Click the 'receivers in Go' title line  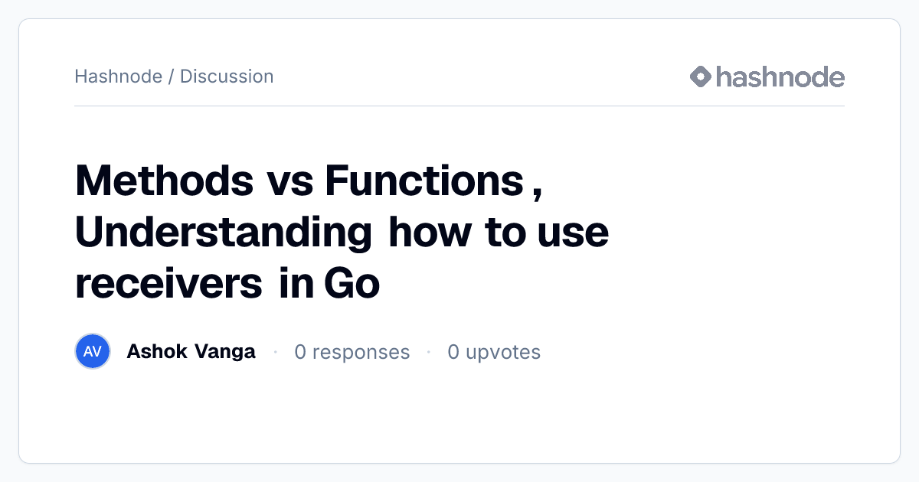click(x=227, y=284)
